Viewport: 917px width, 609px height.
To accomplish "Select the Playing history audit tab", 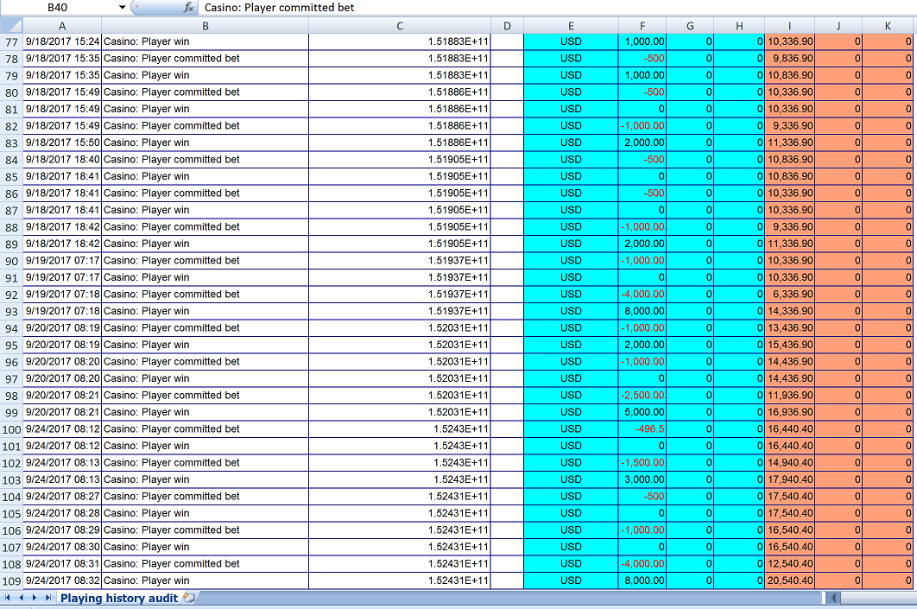I will (x=118, y=598).
